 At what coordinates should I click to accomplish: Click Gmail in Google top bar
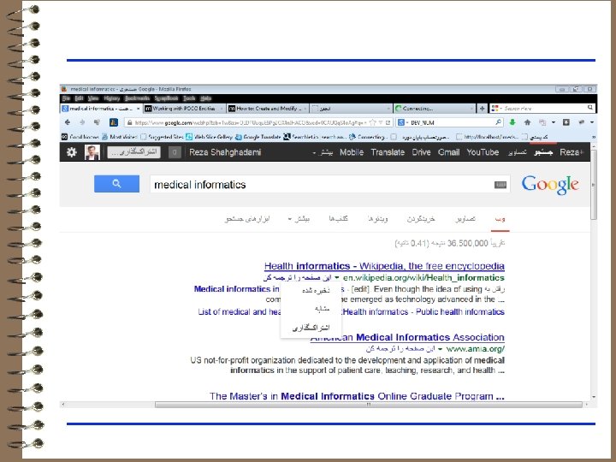(448, 152)
